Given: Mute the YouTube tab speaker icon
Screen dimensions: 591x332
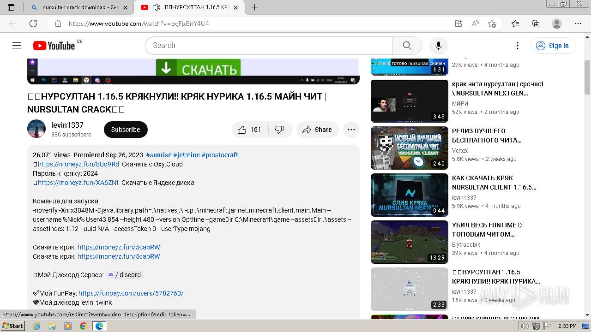Looking at the screenshot, I should coord(157,7).
